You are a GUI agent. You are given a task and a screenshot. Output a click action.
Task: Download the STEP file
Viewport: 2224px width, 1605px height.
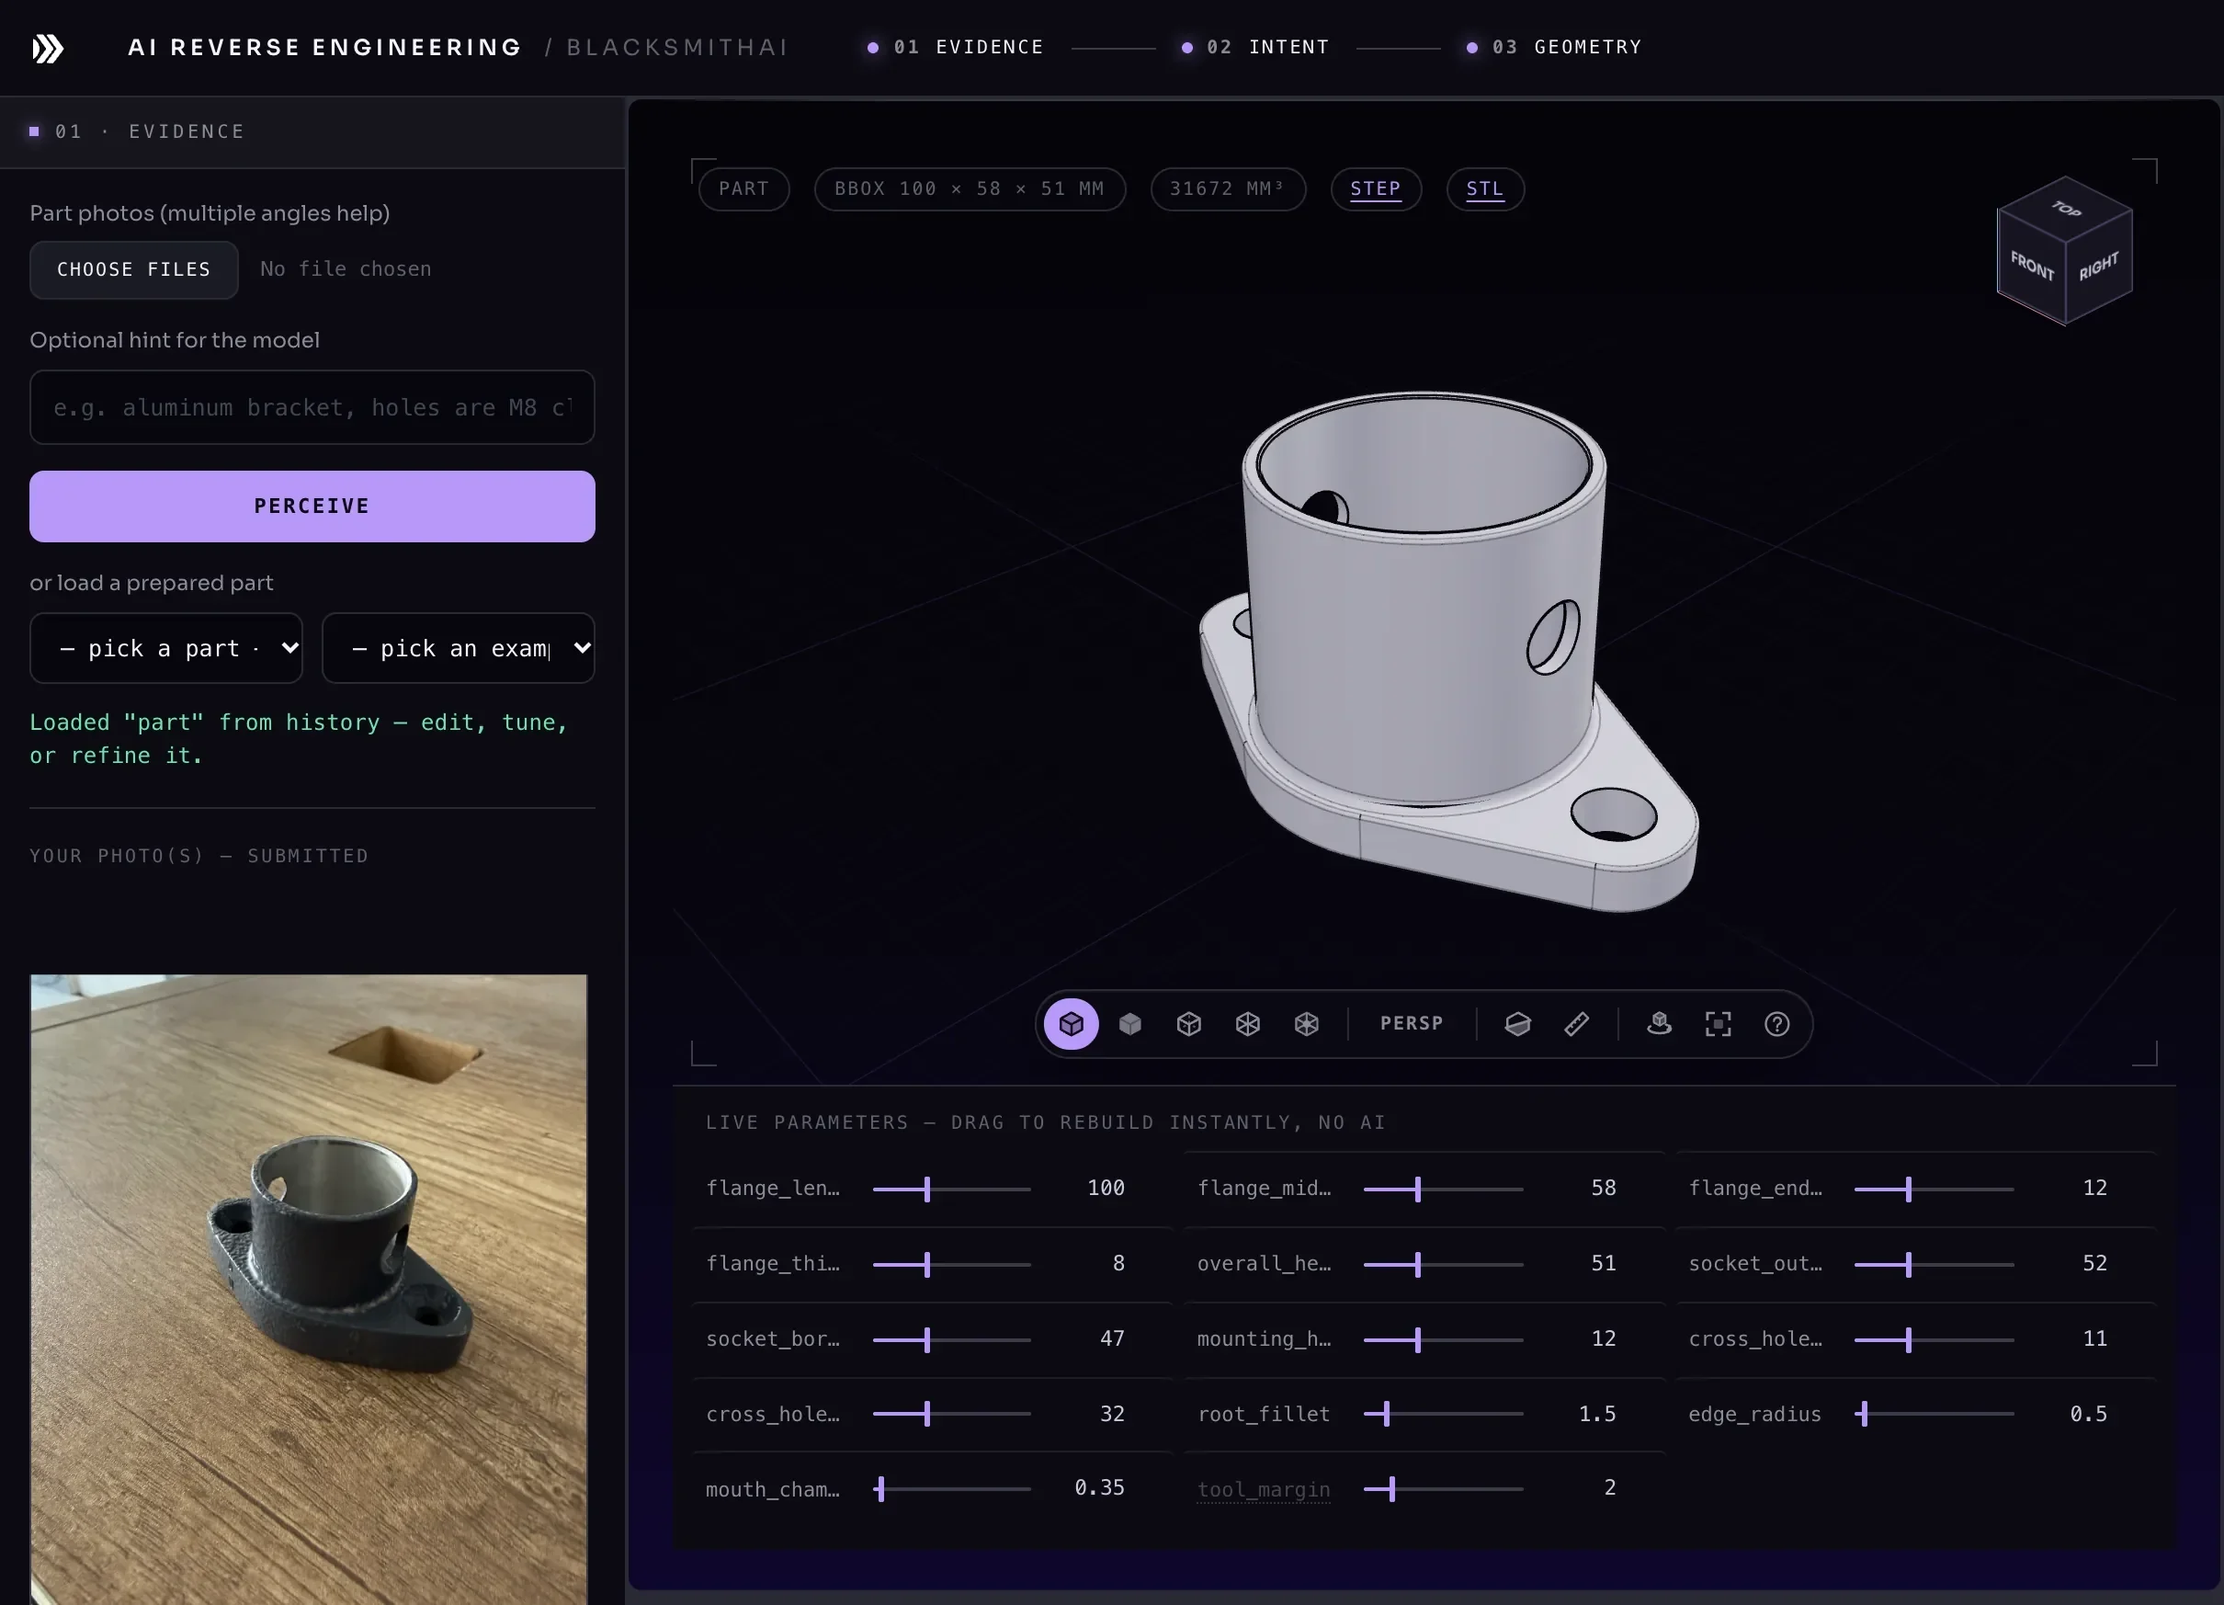coord(1375,188)
